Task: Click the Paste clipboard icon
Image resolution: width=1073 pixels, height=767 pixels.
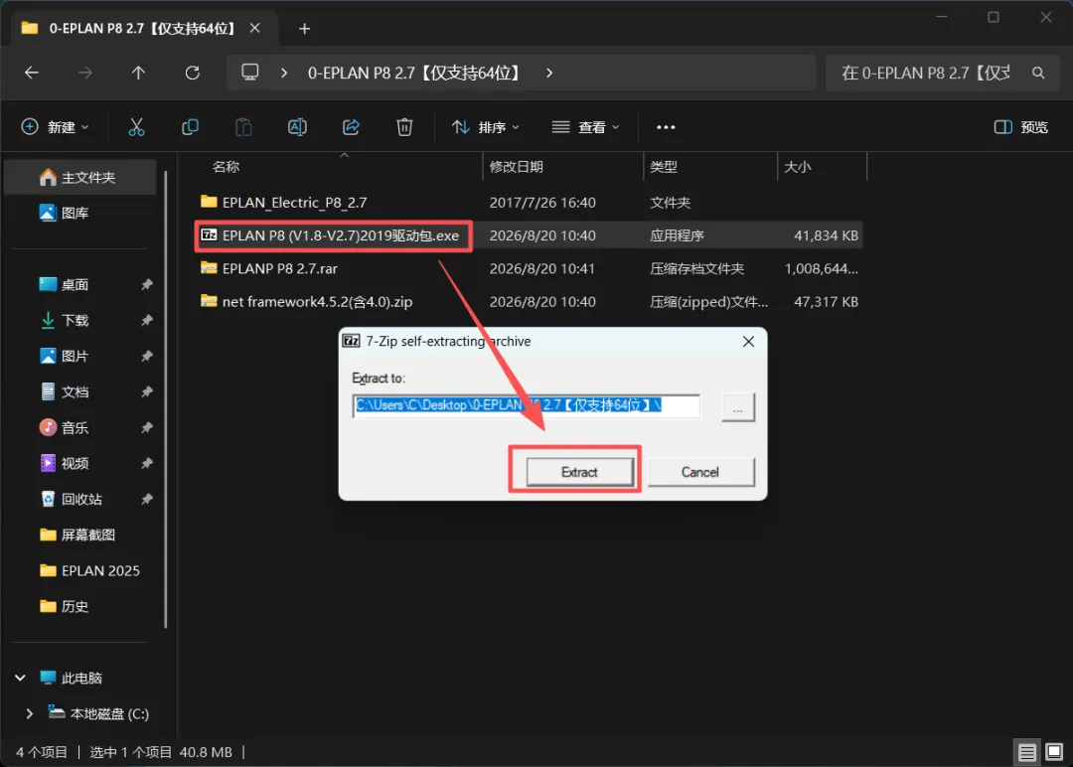Action: coord(243,127)
